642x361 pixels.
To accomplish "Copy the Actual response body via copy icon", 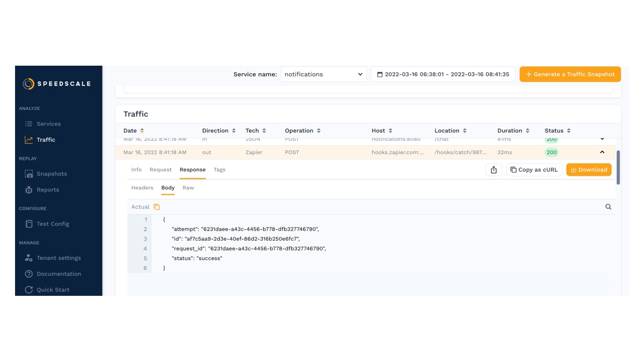I will pyautogui.click(x=156, y=207).
